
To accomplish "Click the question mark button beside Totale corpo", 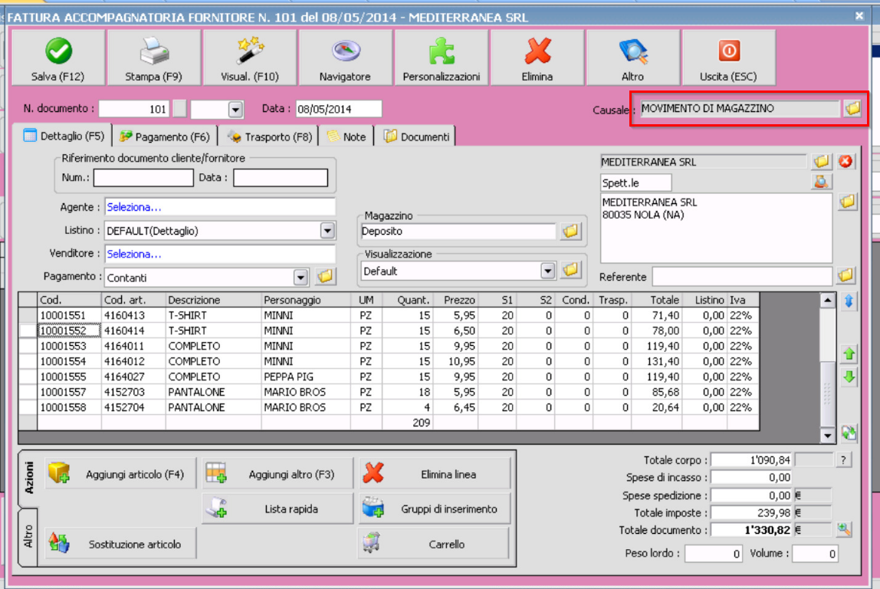I will [843, 460].
